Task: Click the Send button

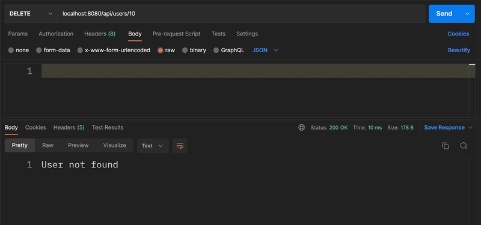Action: click(444, 14)
